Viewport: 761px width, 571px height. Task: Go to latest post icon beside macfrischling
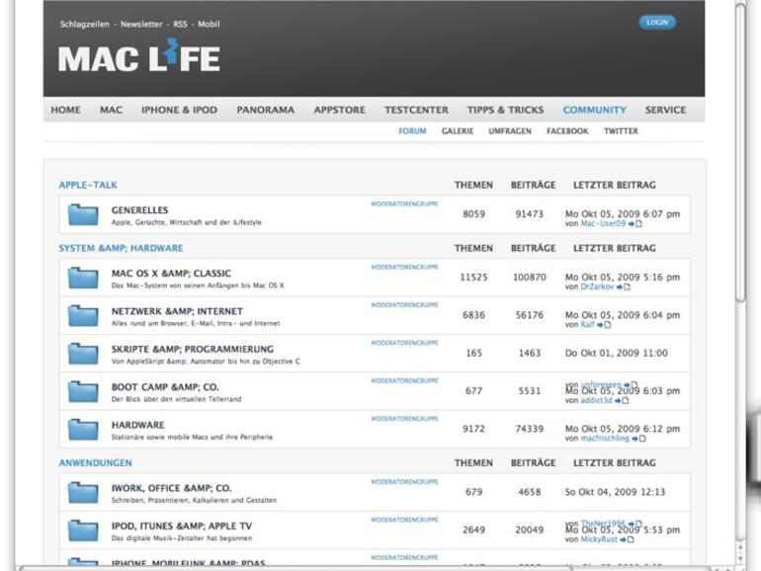pos(638,438)
